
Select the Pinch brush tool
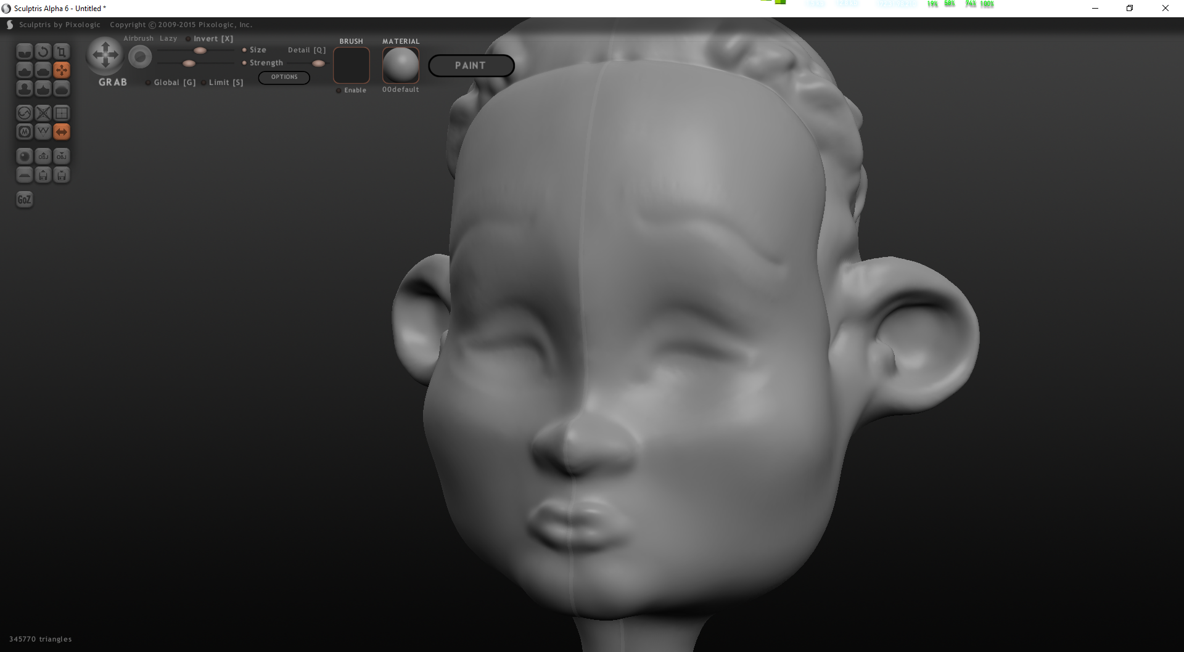coord(43,89)
